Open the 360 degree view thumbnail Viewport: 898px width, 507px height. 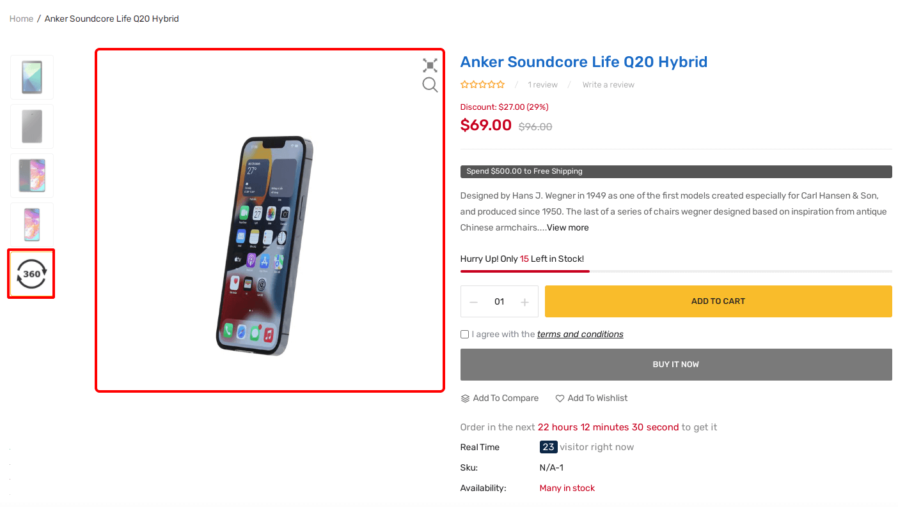(x=31, y=273)
